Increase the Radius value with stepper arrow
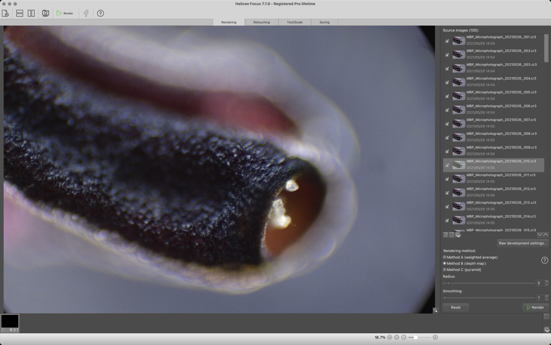551x345 pixels. coord(547,282)
